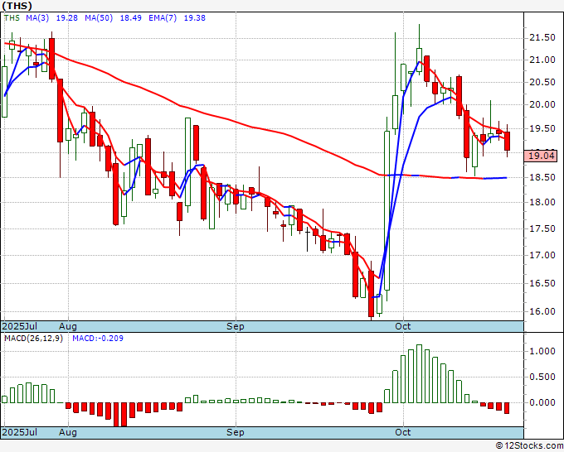Image resolution: width=564 pixels, height=452 pixels.
Task: Click the 0.500 MACD axis label
Action: pyautogui.click(x=542, y=377)
